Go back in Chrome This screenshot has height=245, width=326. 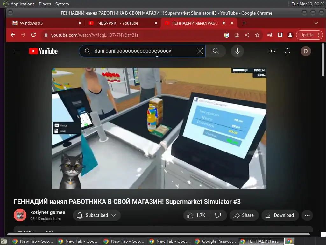[x=13, y=35]
